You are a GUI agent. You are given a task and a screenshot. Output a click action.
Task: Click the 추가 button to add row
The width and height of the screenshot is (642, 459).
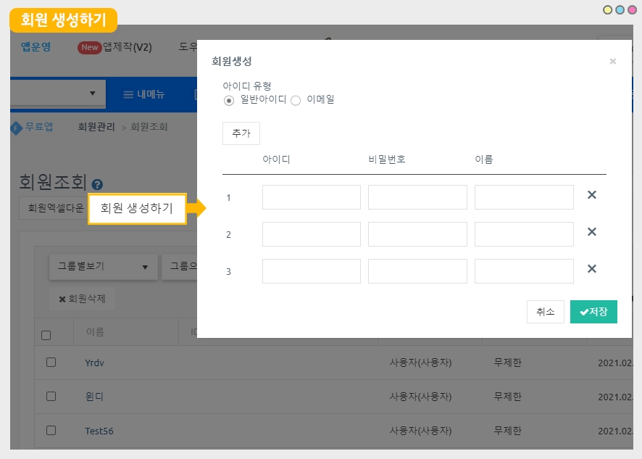tap(241, 133)
